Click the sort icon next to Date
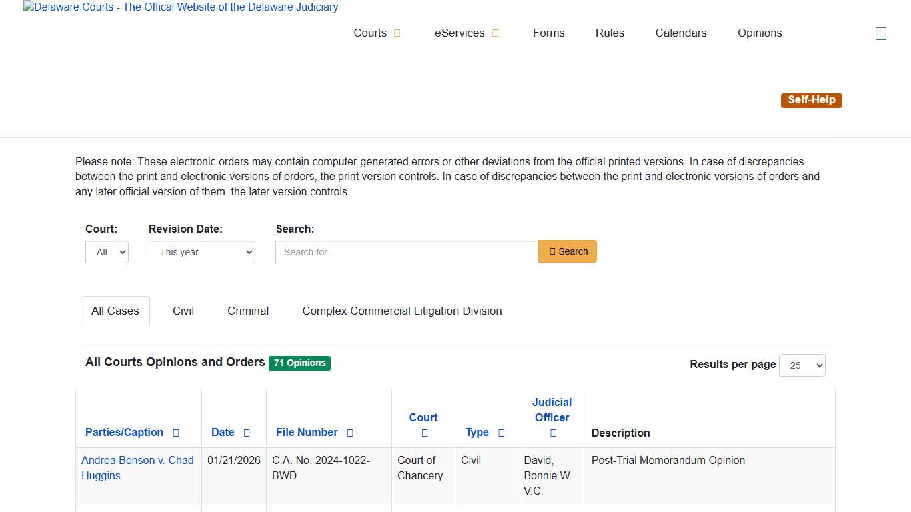 (247, 433)
